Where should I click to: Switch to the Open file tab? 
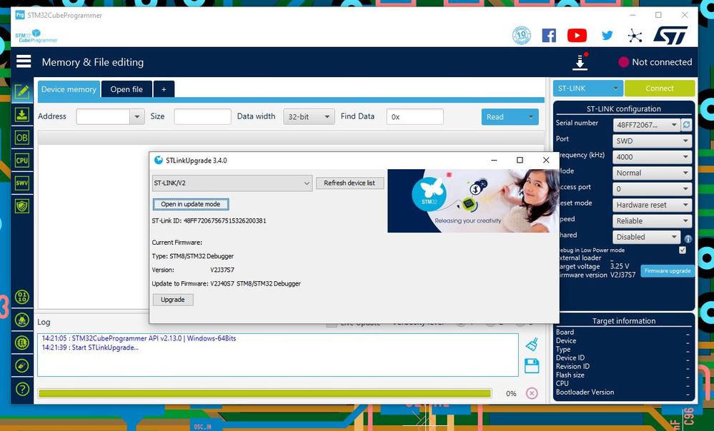pos(127,89)
